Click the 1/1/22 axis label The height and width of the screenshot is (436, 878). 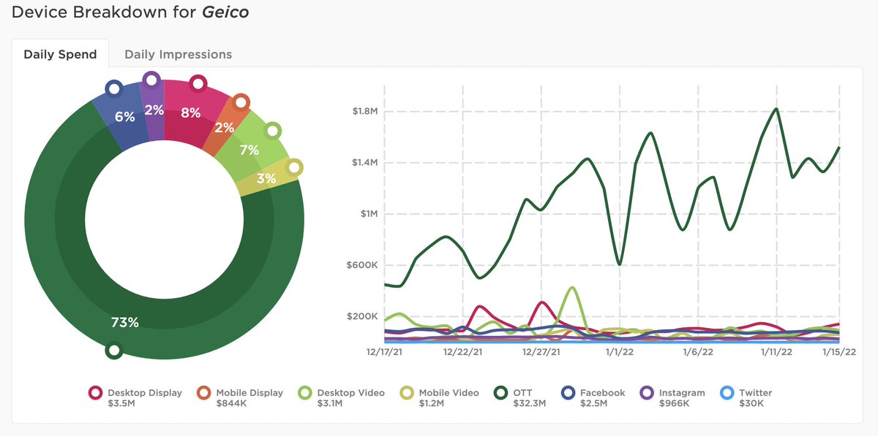point(619,351)
